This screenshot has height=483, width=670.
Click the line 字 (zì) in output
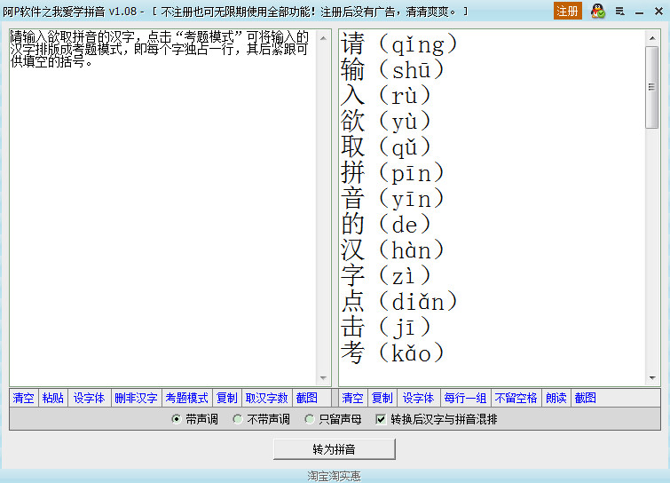pos(385,276)
